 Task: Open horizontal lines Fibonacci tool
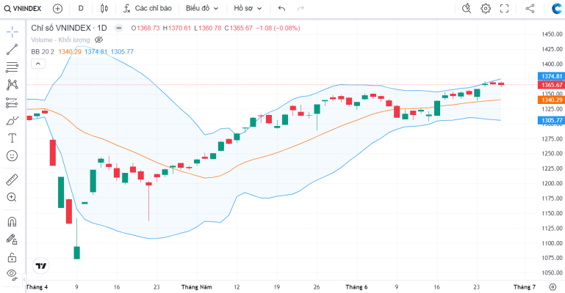[x=12, y=67]
